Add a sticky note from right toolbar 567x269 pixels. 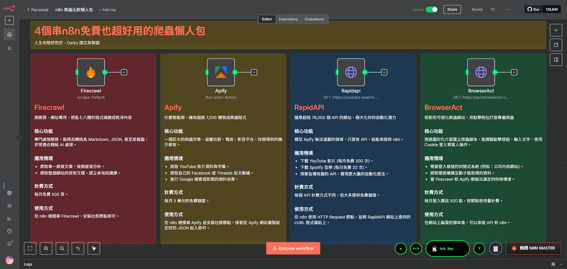coord(556,45)
